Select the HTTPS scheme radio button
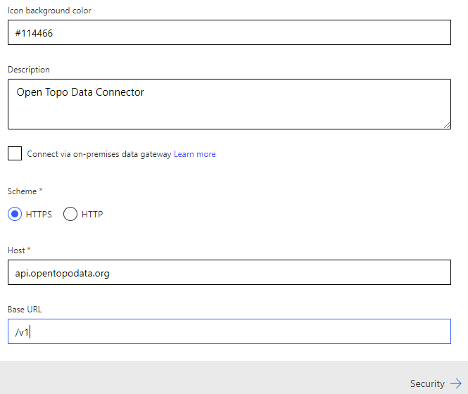Viewport: 468px width, 394px height. pos(15,214)
